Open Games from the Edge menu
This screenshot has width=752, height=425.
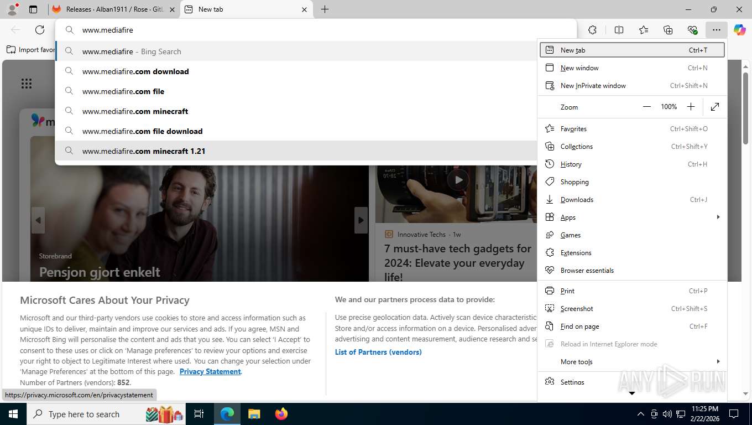point(632,235)
